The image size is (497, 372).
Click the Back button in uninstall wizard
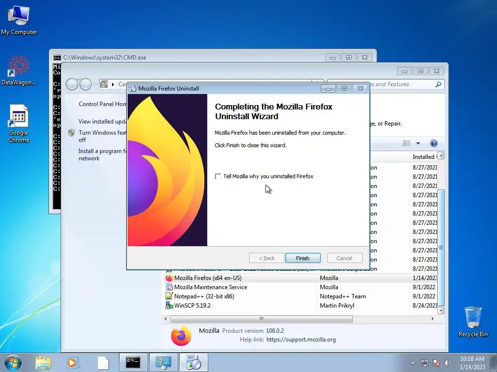(267, 258)
